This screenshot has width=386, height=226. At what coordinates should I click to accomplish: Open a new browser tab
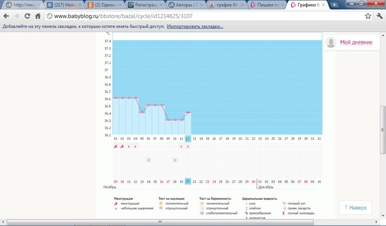coord(335,5)
